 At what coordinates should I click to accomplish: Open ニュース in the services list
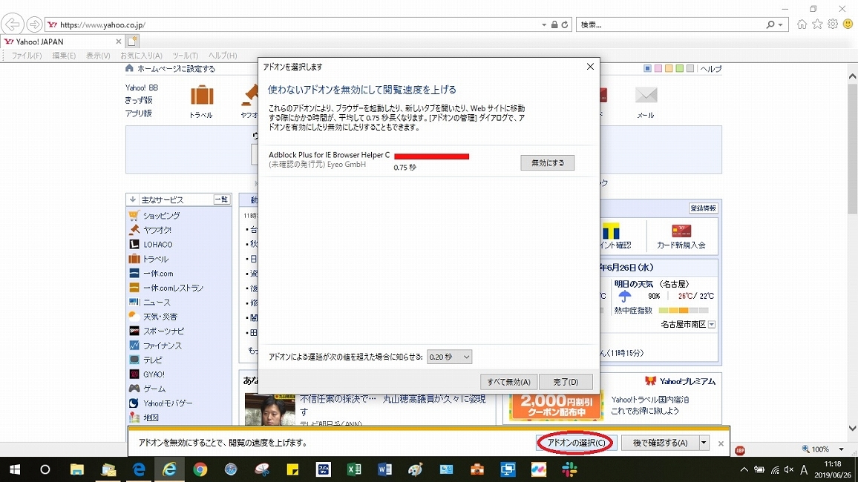click(x=157, y=303)
